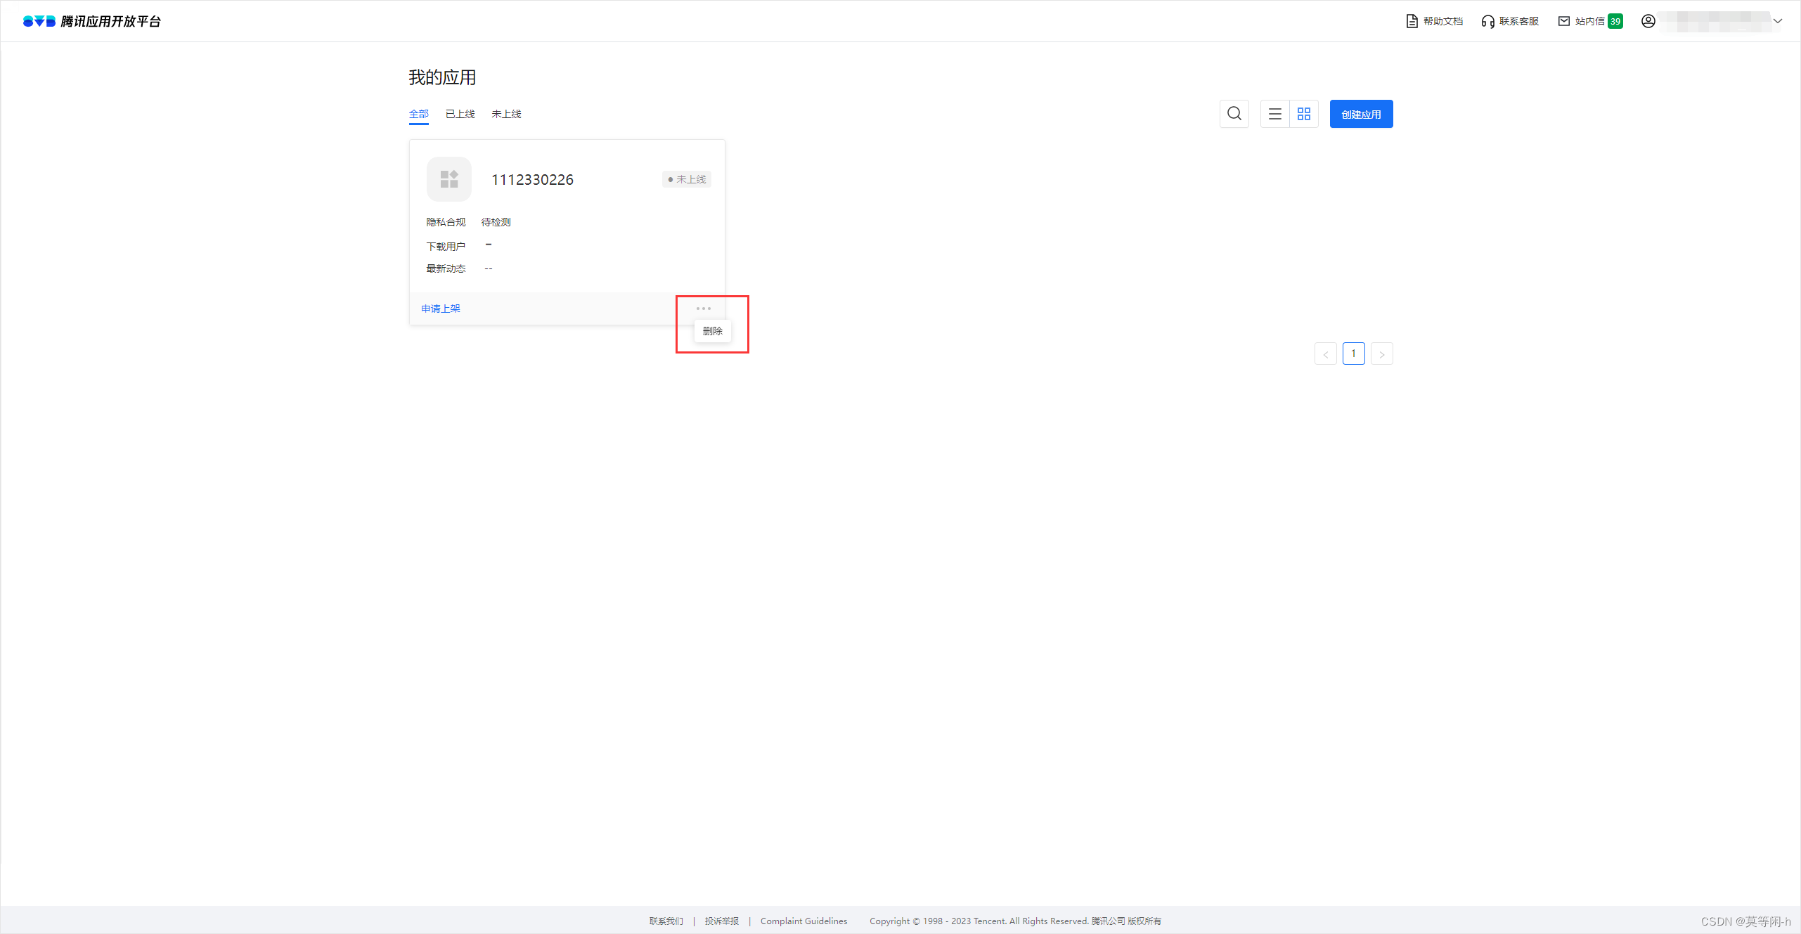1801x934 pixels.
Task: Click the 隐私合规 label
Action: click(446, 222)
